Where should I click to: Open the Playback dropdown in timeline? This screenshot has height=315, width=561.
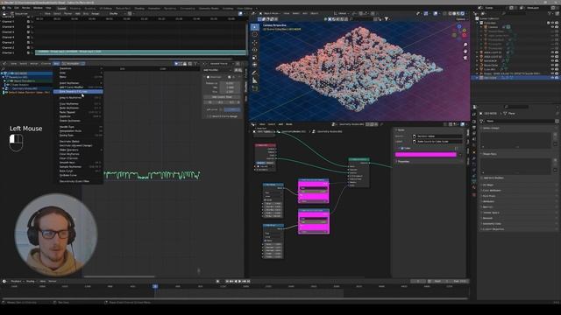16,282
